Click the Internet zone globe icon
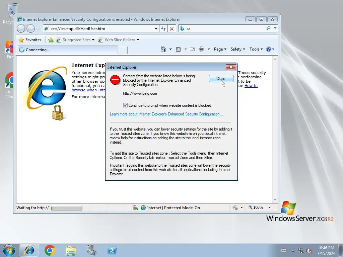 [x=143, y=207]
